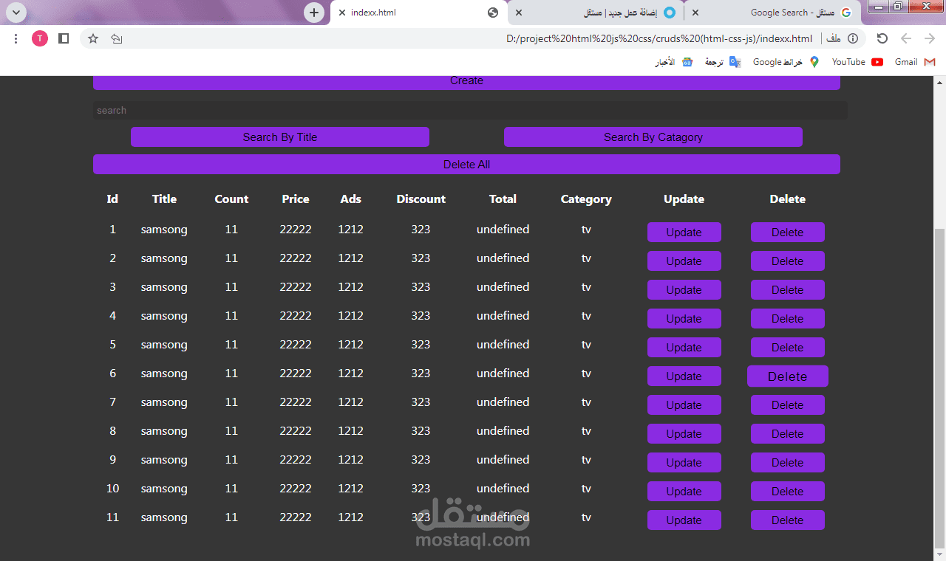
Task: Open the YouTube bookmark
Action: point(857,62)
